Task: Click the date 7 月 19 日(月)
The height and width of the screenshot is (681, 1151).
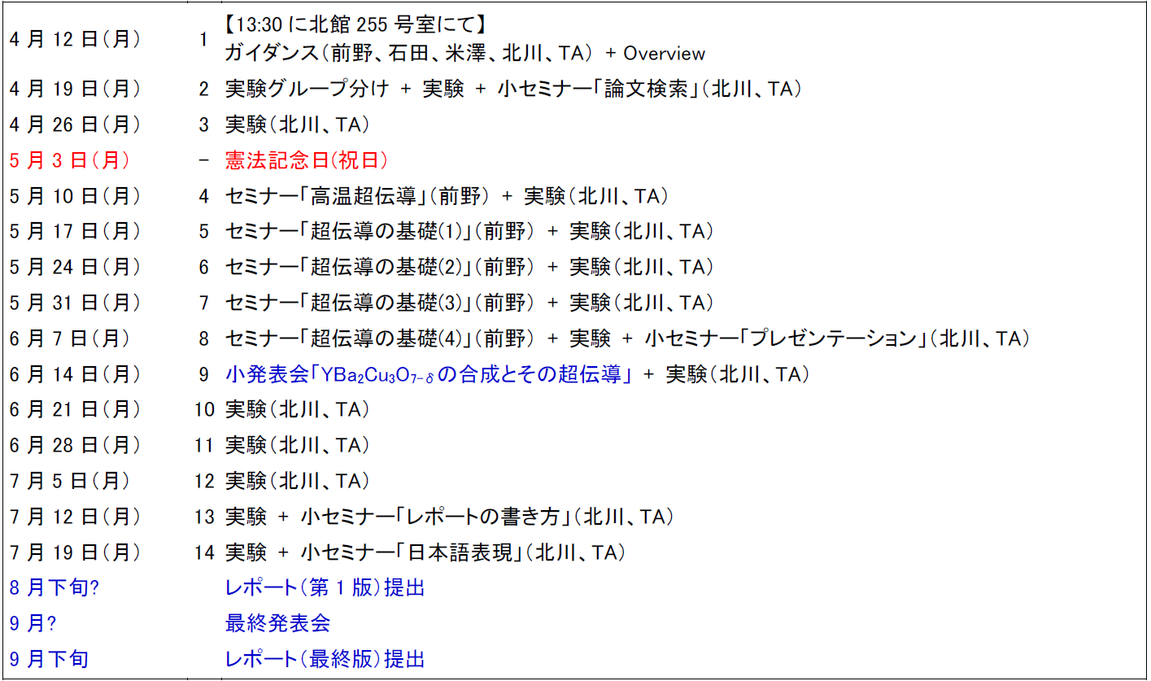Action: pyautogui.click(x=76, y=552)
